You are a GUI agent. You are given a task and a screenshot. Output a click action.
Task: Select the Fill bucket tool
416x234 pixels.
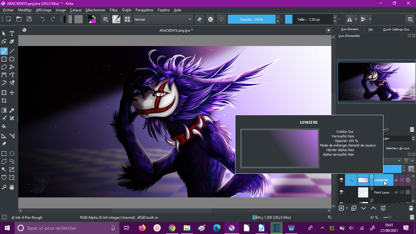click(4, 126)
